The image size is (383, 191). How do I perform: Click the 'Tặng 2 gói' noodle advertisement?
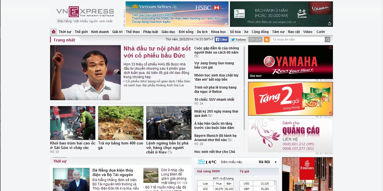click(291, 99)
